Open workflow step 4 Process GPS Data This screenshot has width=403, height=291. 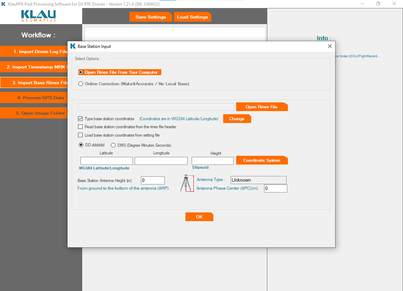[34, 98]
